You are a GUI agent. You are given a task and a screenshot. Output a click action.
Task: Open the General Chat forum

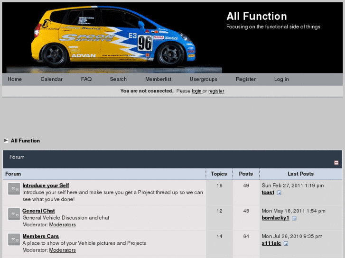(x=38, y=211)
